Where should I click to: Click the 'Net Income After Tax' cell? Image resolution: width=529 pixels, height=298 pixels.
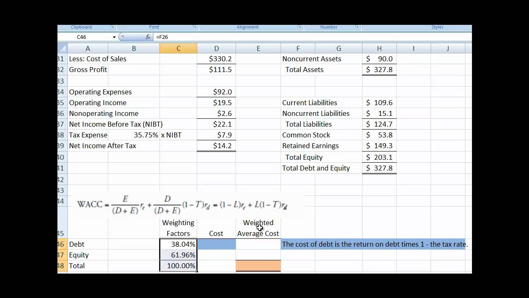click(102, 146)
